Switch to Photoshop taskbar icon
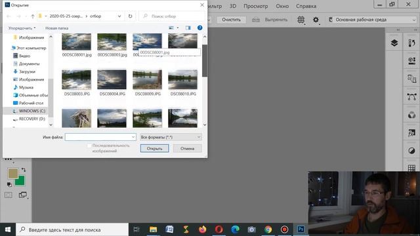 coord(301,229)
